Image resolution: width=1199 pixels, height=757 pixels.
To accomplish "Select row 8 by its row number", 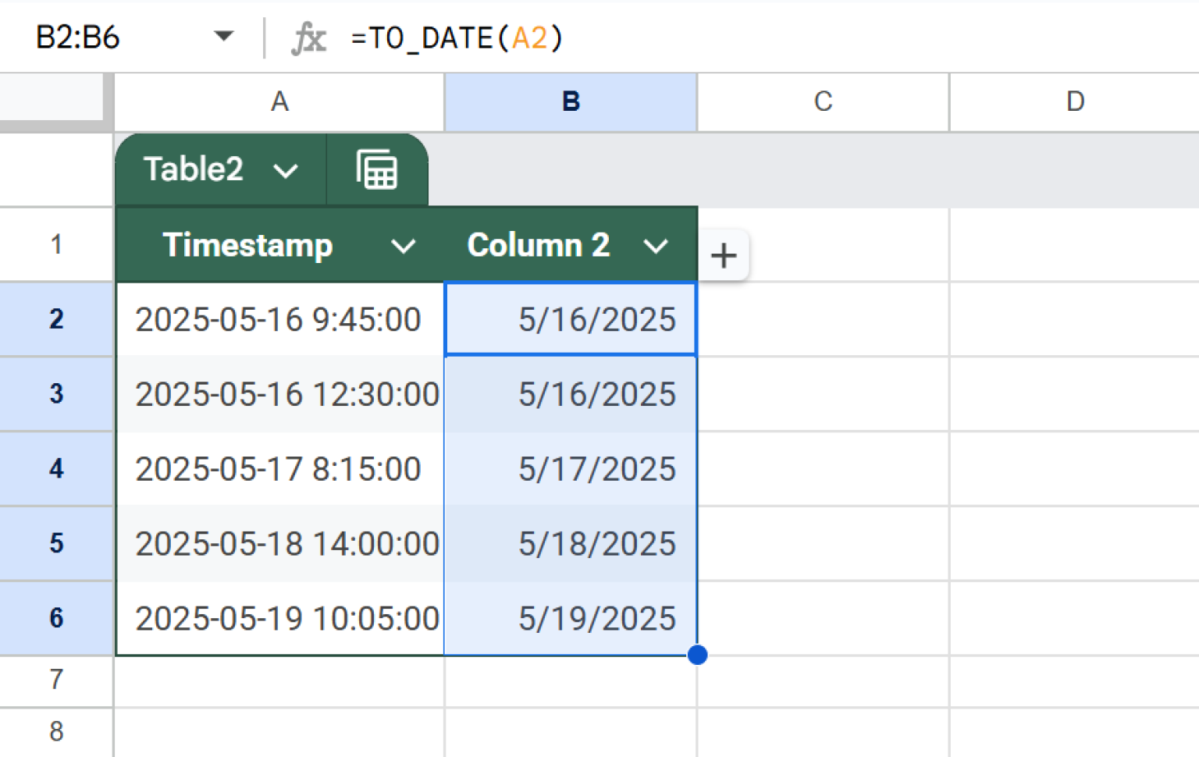I will coord(55,731).
